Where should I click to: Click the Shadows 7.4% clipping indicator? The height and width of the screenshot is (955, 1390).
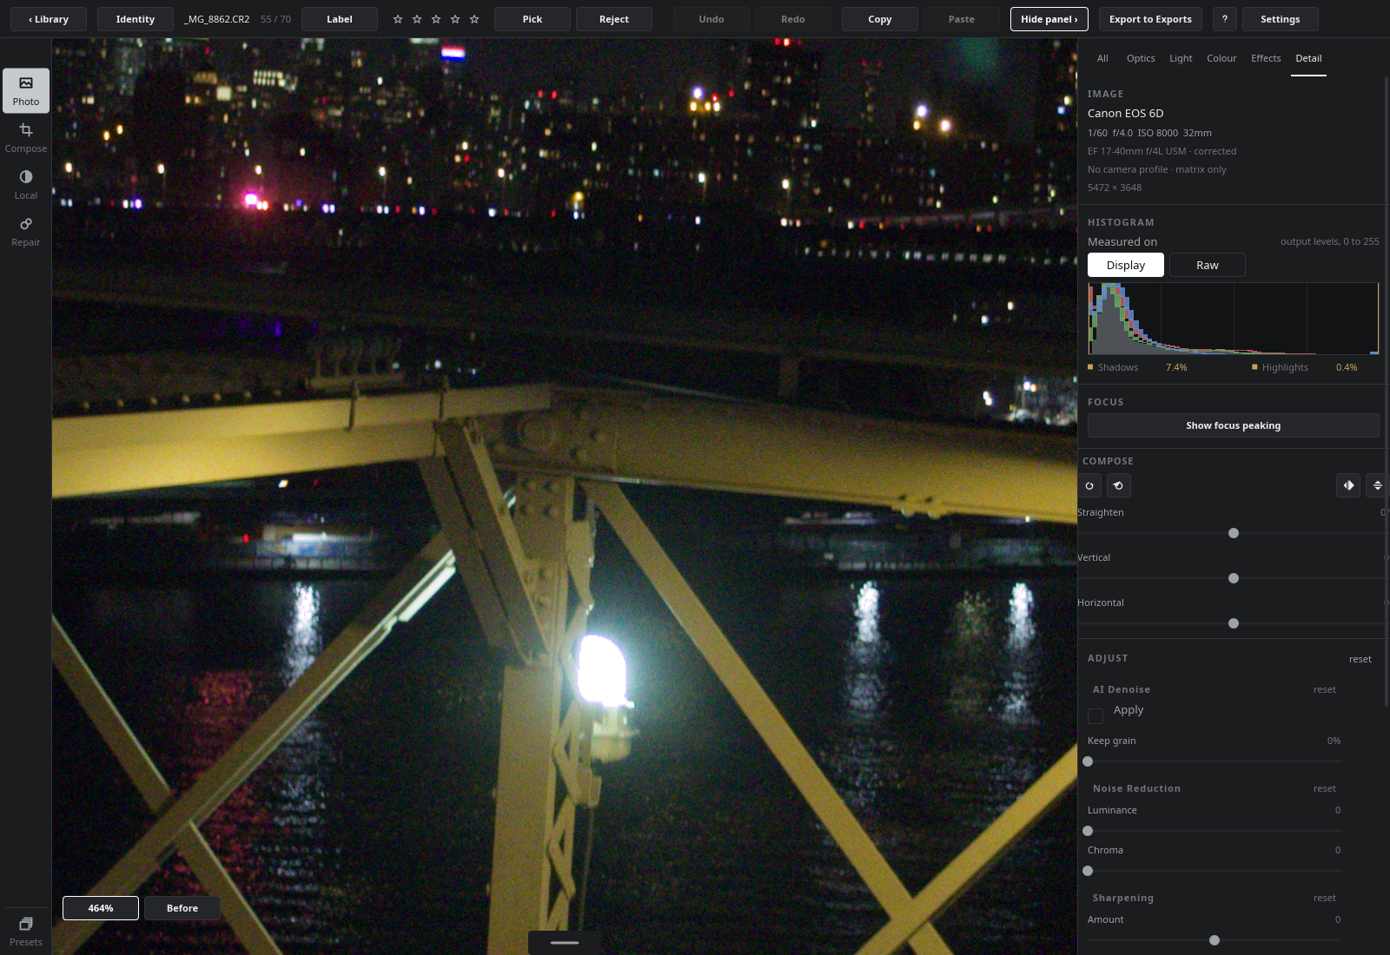[x=1137, y=367]
